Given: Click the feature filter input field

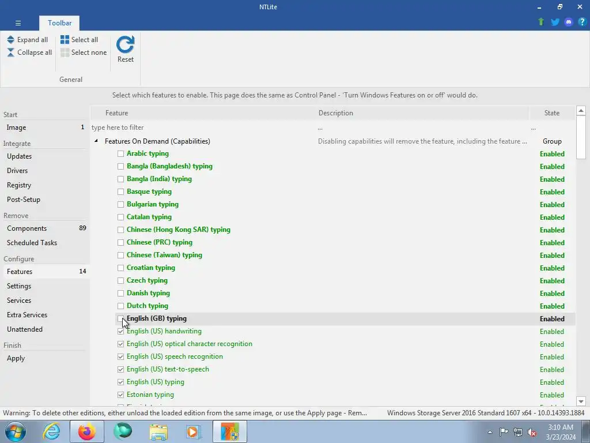Looking at the screenshot, I should click(x=203, y=127).
